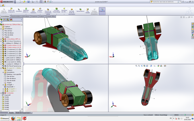Screen dimensions: 194x121
Task: Open the PropertyManager panel tab
Action: pos(5,20)
